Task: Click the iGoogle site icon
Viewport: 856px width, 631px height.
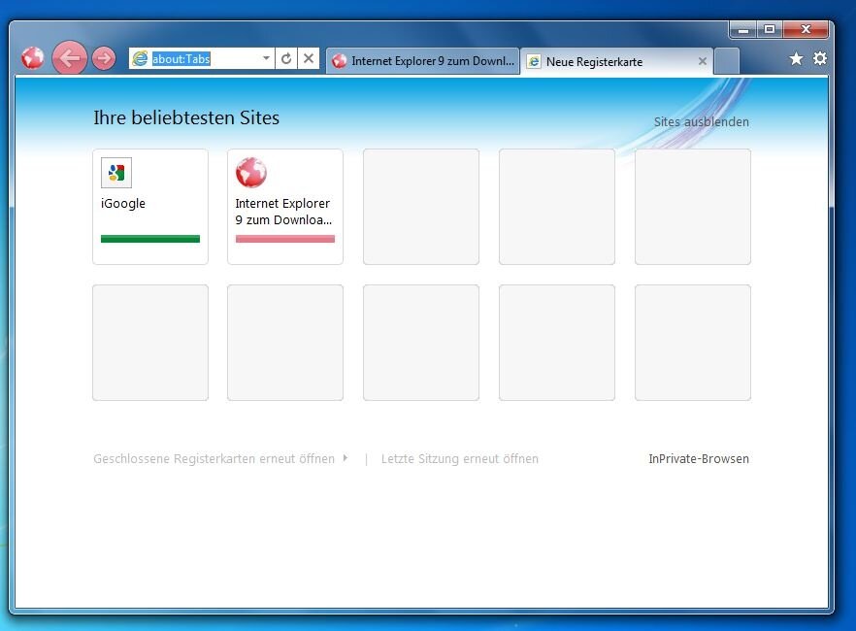Action: [x=115, y=174]
